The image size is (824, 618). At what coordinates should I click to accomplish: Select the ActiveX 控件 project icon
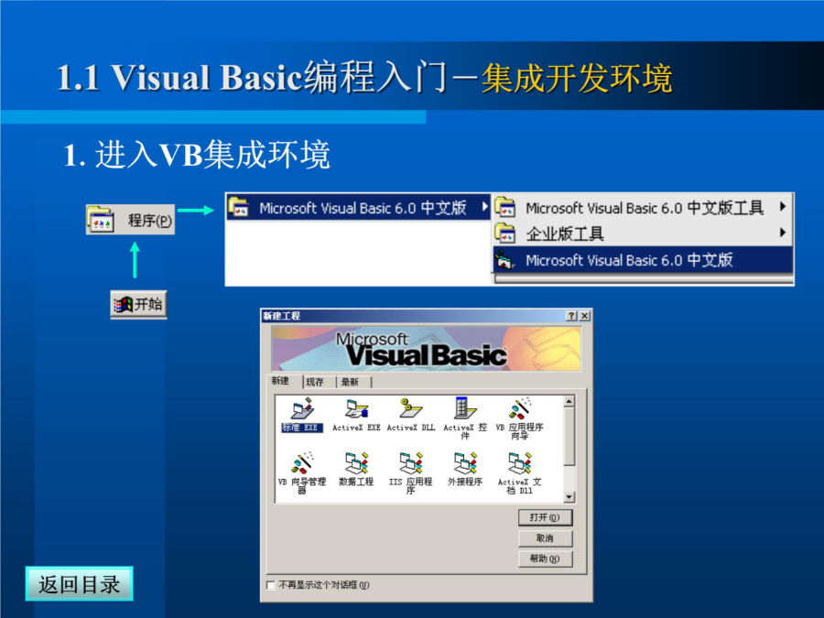[465, 407]
